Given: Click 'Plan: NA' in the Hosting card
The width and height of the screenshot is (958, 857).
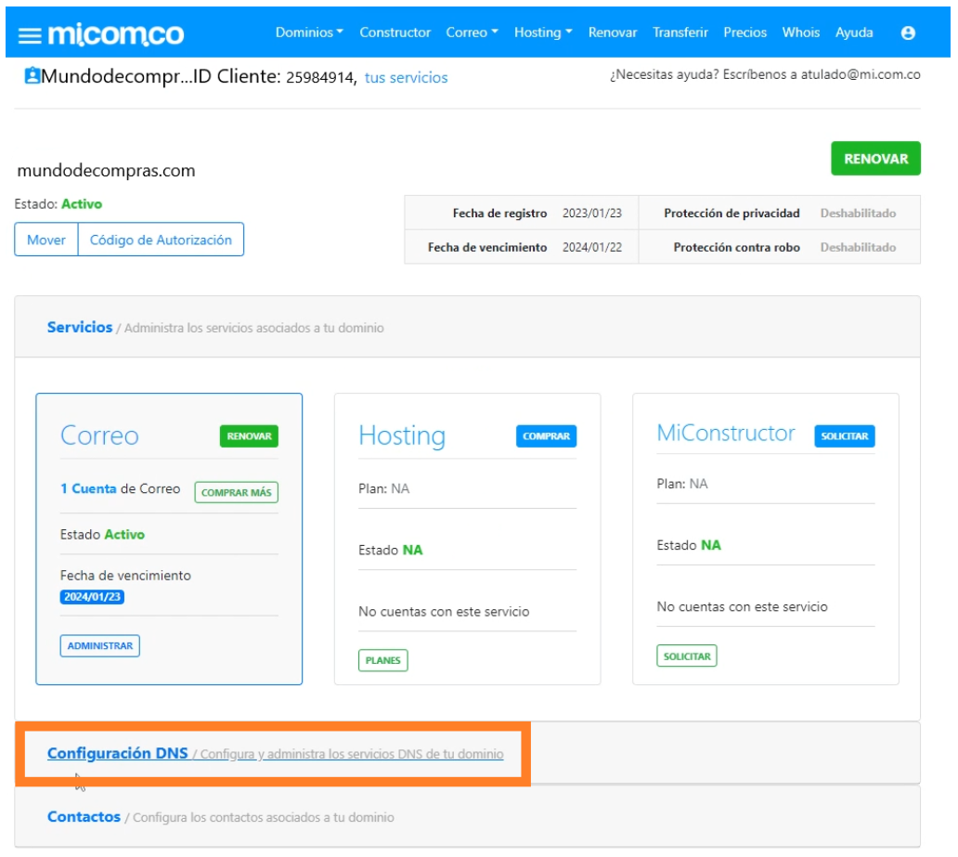Looking at the screenshot, I should click(383, 488).
